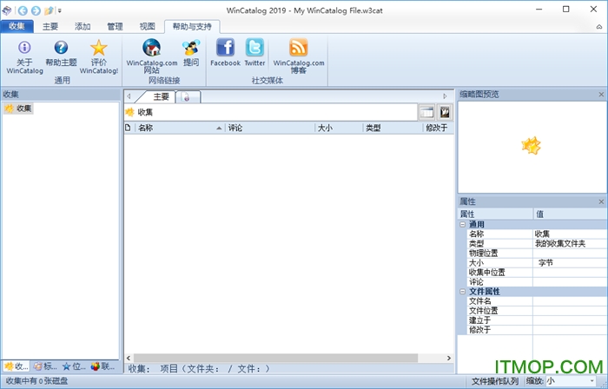
Task: Click the forward arrow in title bar
Action: (x=36, y=10)
